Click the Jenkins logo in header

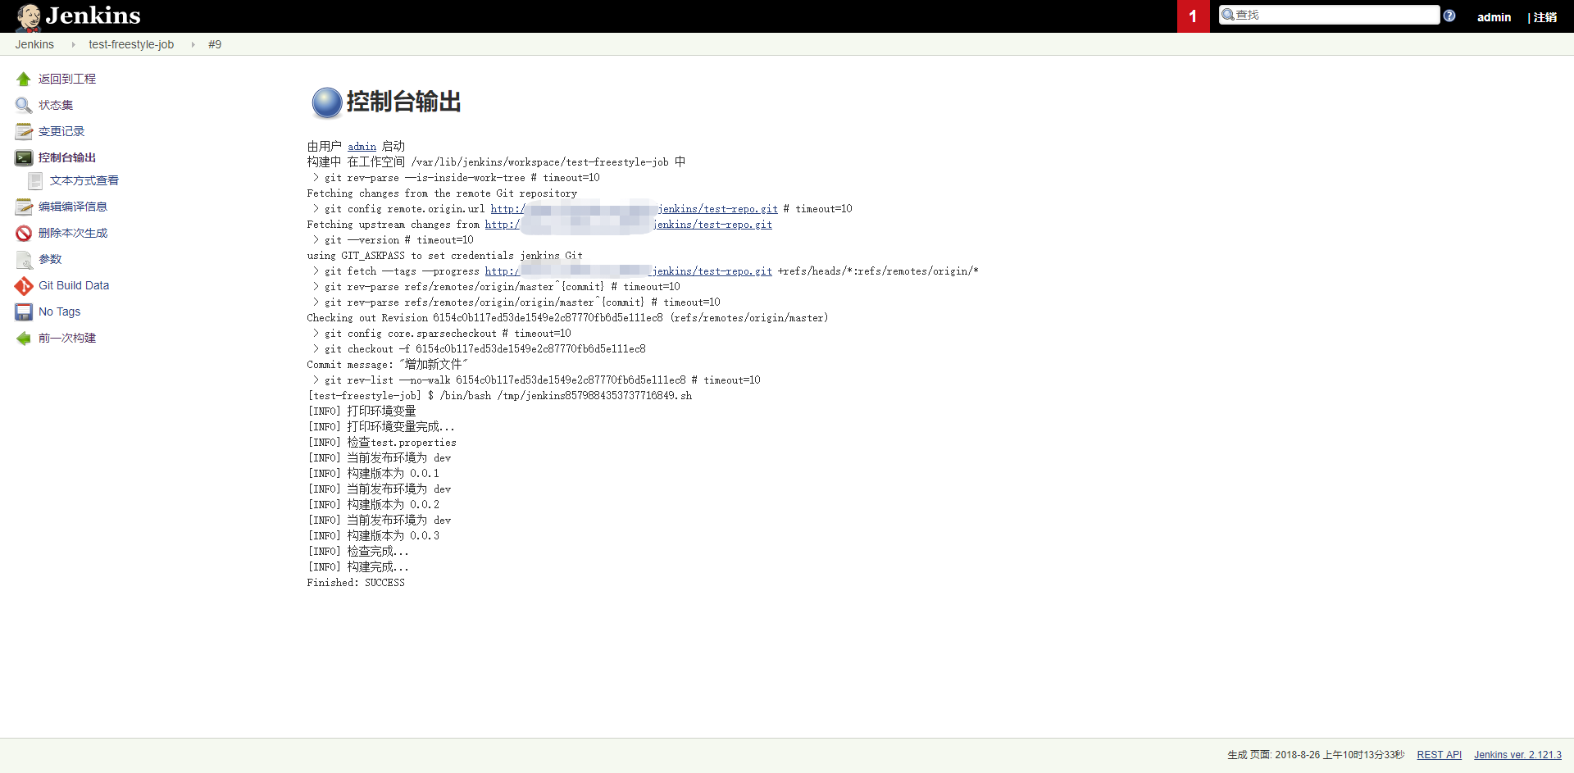pos(79,16)
